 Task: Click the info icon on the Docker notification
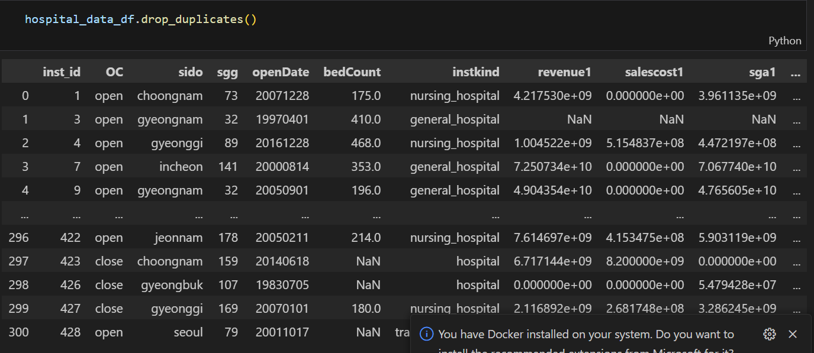coord(426,334)
